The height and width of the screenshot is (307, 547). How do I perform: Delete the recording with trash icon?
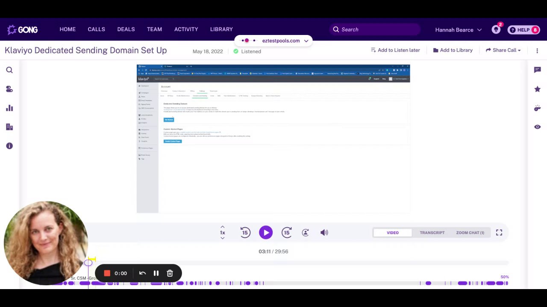click(x=170, y=273)
